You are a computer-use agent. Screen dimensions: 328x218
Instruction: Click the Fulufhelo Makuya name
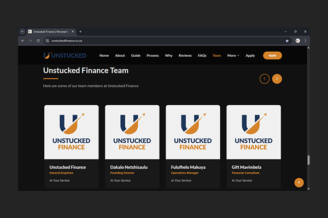coord(188,167)
